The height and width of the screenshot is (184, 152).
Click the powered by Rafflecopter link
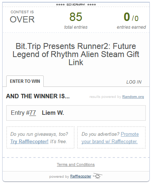tap(80, 176)
